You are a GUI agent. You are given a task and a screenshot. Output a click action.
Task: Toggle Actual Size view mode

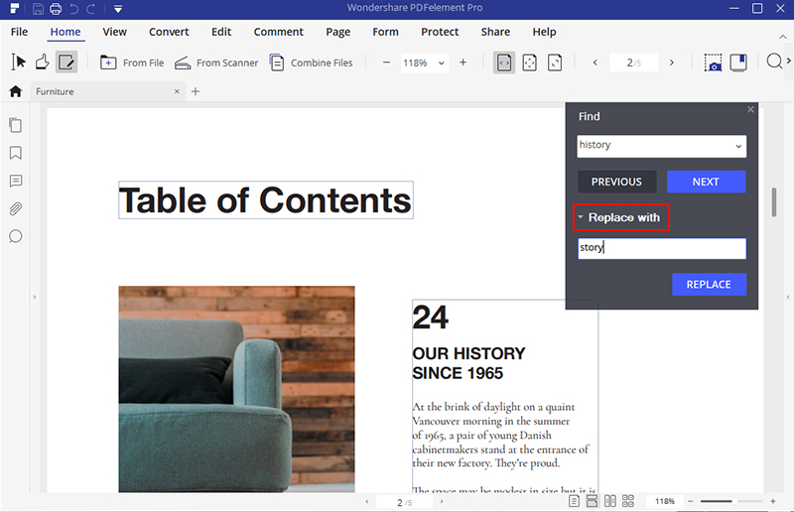[x=555, y=63]
